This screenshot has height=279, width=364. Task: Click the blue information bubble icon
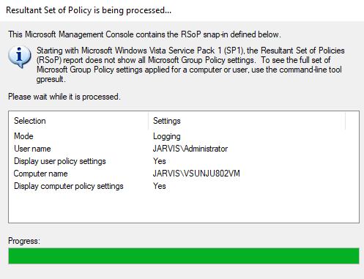pos(20,56)
